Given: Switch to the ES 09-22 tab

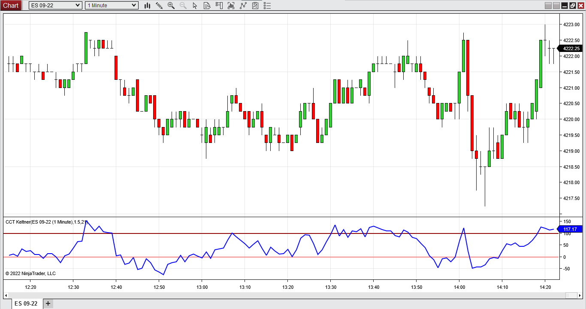Looking at the screenshot, I should 26,303.
